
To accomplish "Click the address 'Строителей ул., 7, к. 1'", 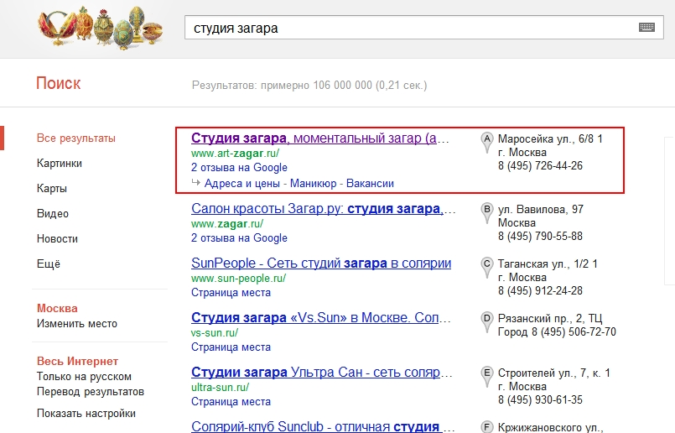I will pos(554,373).
